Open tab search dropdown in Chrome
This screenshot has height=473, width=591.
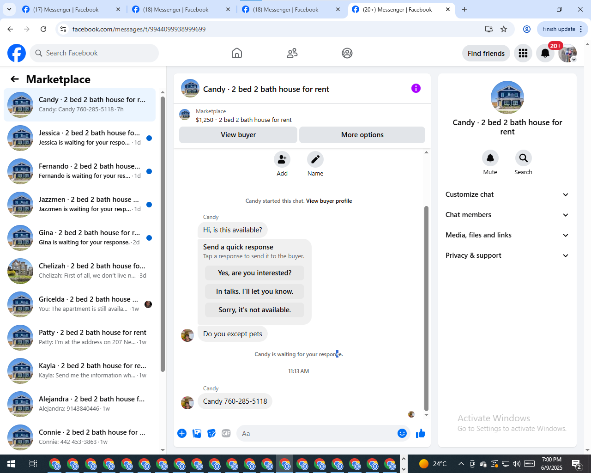click(9, 9)
